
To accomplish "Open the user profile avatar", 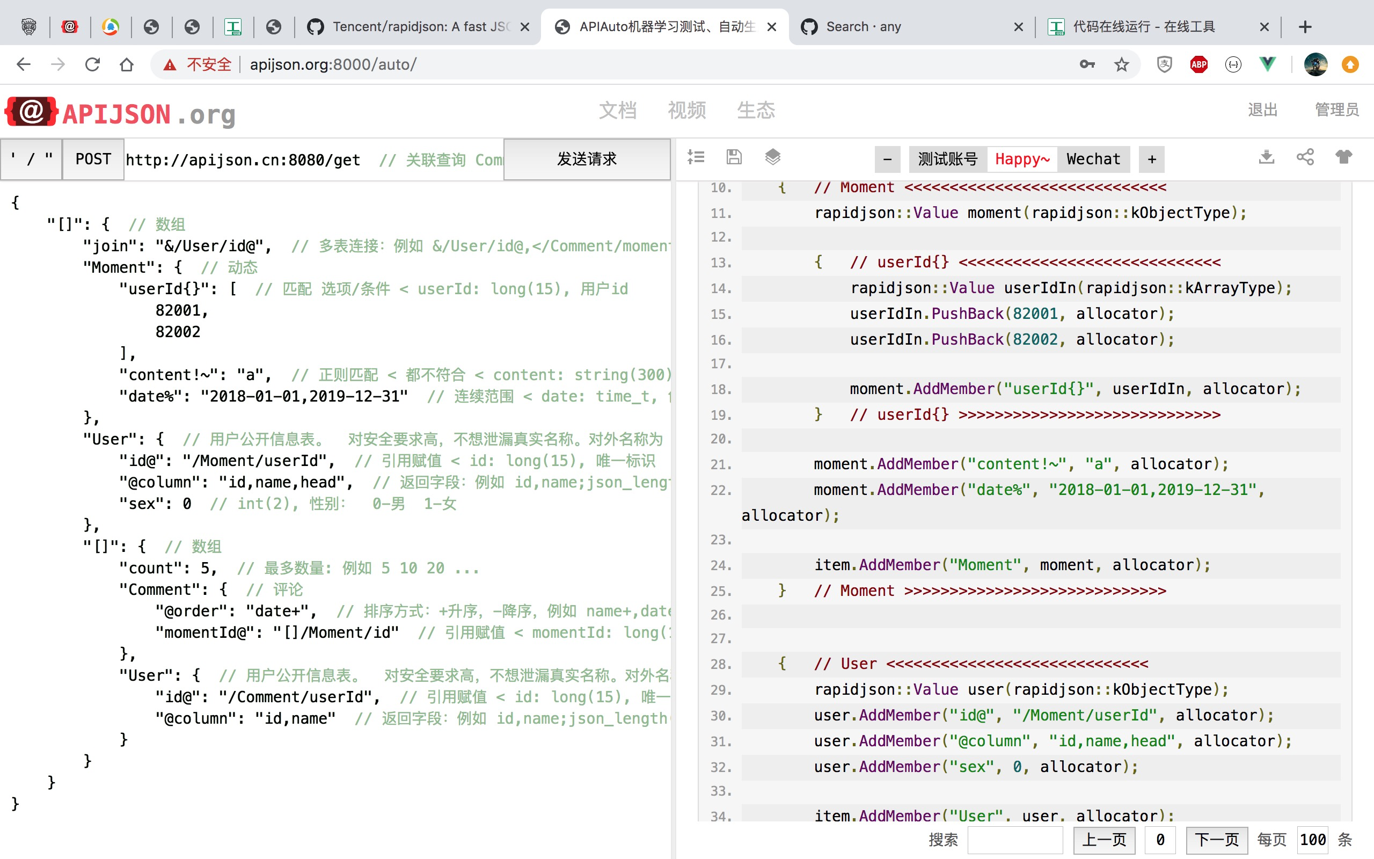I will click(x=1315, y=65).
